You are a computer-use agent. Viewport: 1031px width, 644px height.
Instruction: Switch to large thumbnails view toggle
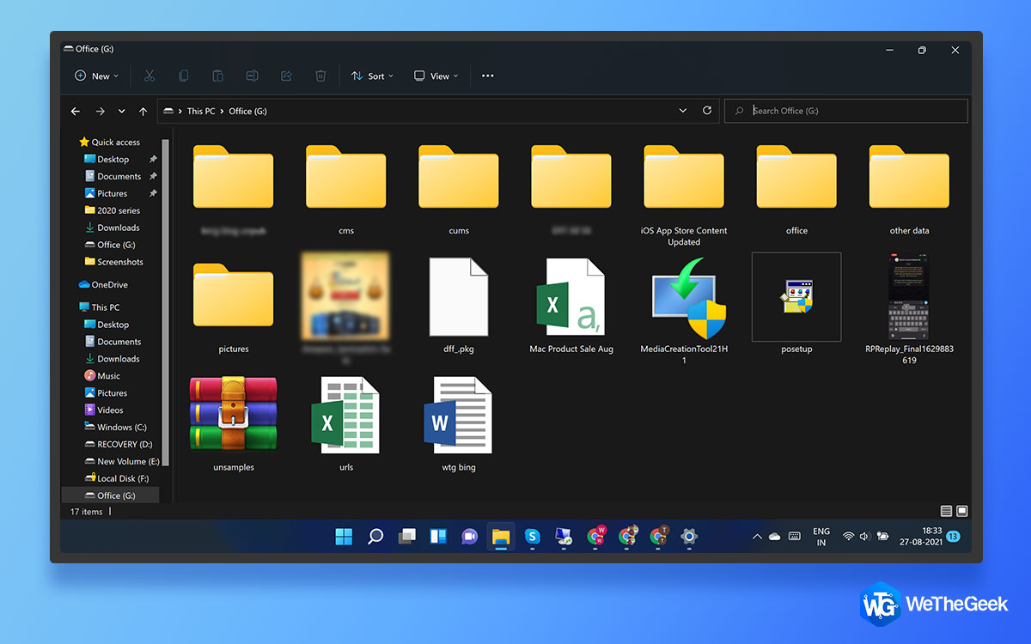(962, 511)
